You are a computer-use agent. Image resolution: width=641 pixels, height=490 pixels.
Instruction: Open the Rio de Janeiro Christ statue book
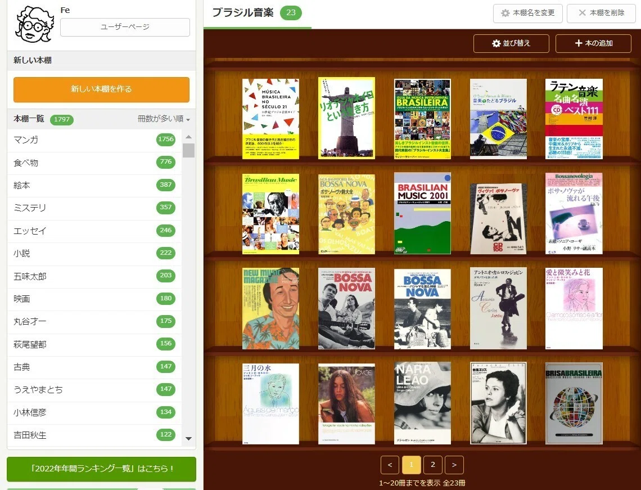(x=347, y=118)
